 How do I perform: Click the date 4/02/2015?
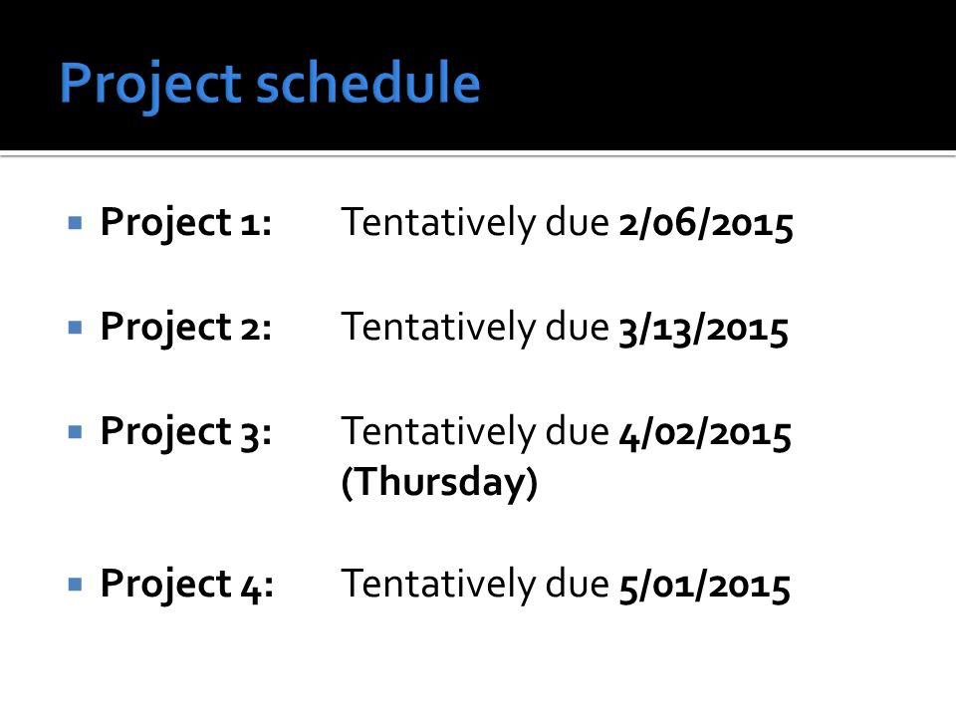(x=705, y=433)
